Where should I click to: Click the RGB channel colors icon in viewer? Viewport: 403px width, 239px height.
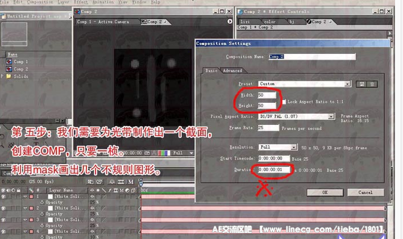164,153
